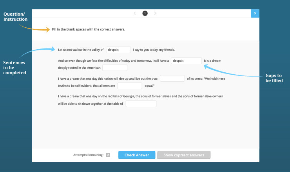Click the blank after 'I still have a'

pos(186,61)
